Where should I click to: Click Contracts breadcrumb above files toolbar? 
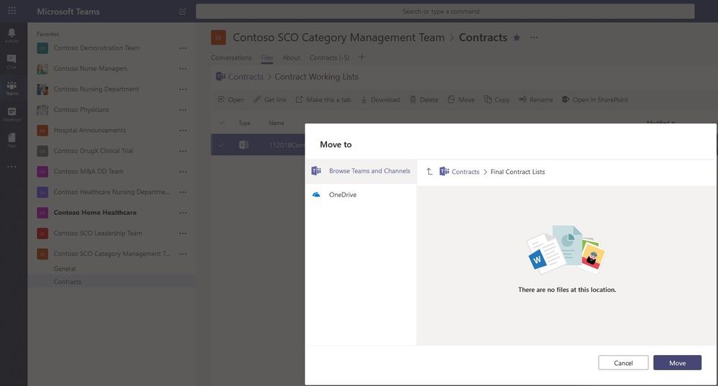[x=245, y=77]
